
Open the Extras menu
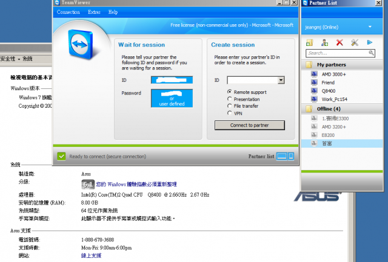(94, 12)
